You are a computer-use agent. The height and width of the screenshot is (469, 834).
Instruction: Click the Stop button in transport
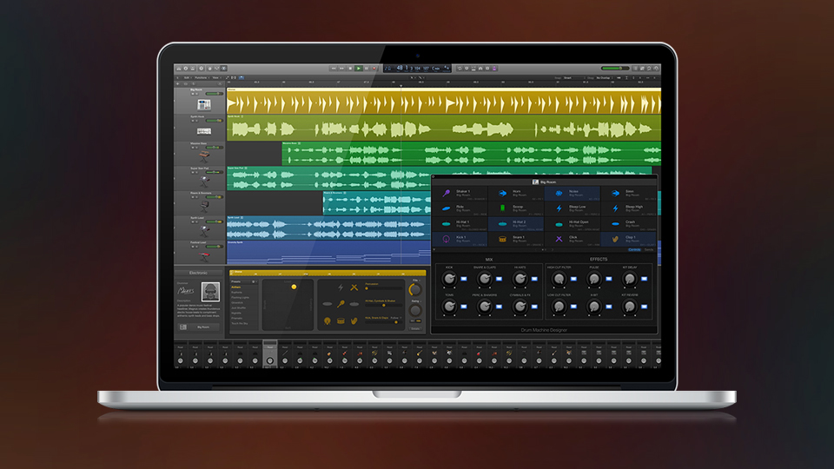350,69
